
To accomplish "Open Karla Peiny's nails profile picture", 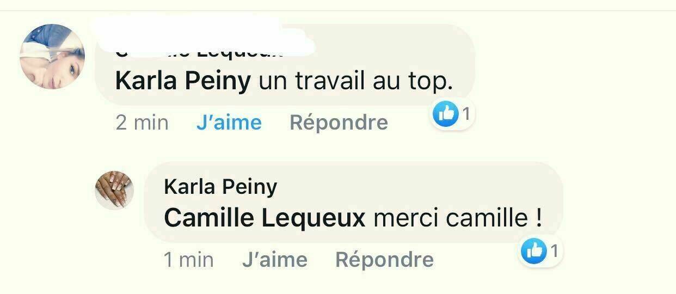I will coord(114,190).
